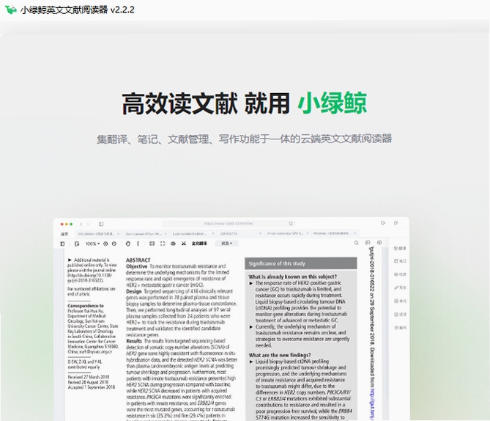This screenshot has height=421, width=490.
Task: Open the 100% zoom level dropdown
Action: tap(92, 244)
